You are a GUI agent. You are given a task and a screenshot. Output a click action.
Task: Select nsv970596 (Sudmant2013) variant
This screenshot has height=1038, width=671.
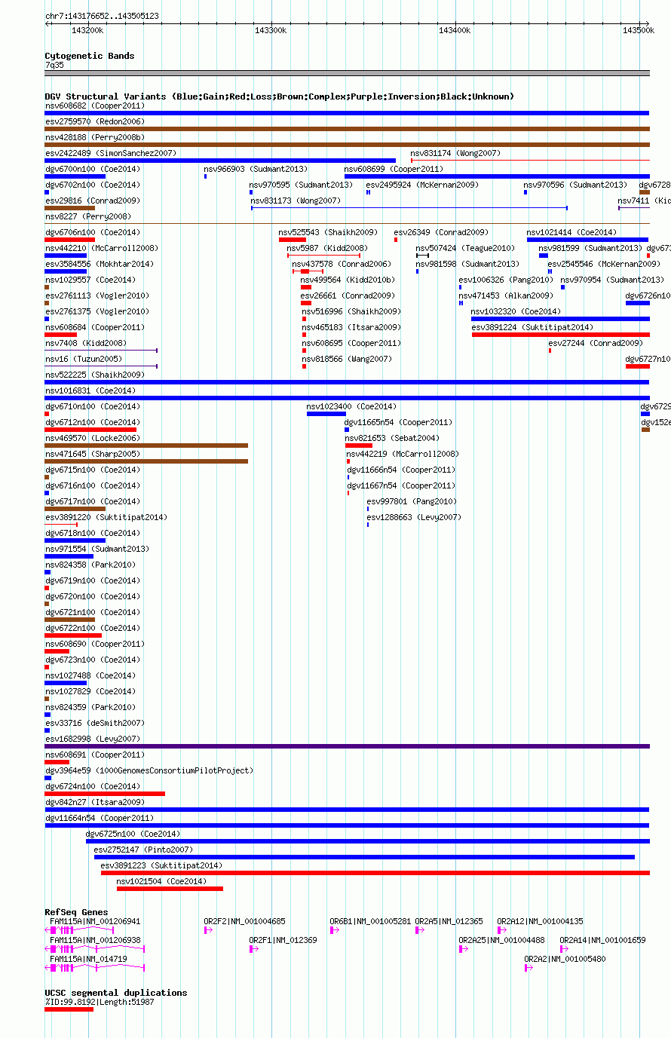(x=575, y=185)
